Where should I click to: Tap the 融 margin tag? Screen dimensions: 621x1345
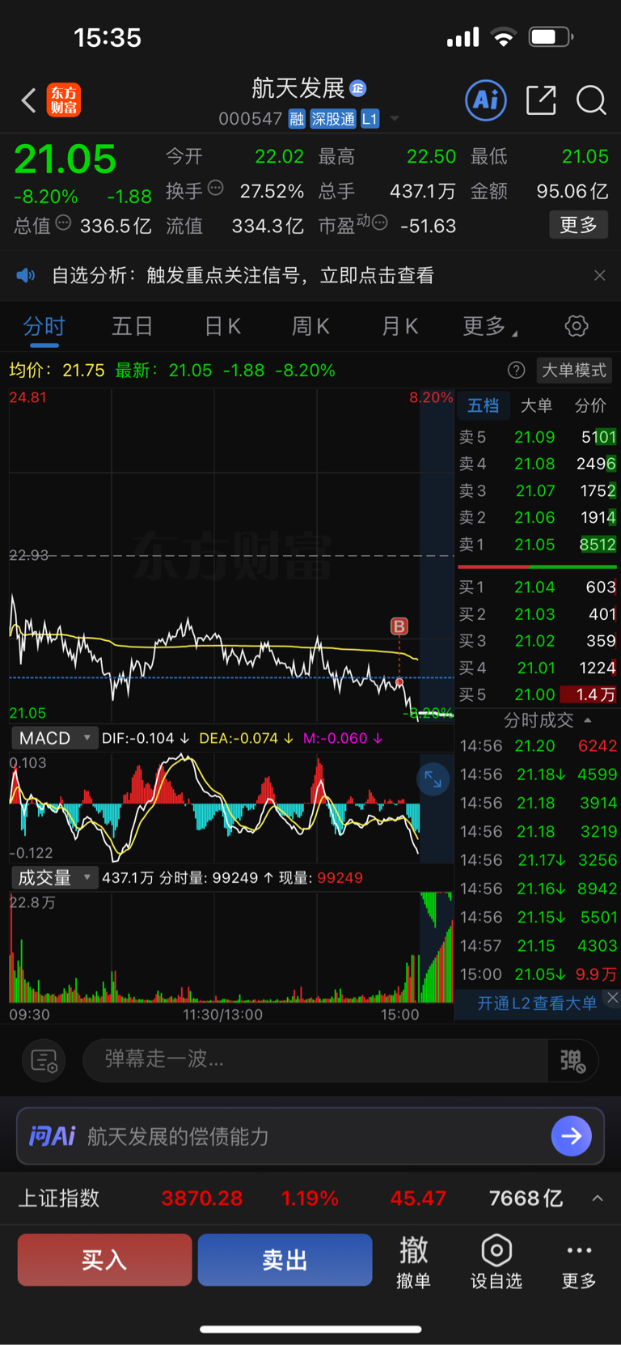297,119
